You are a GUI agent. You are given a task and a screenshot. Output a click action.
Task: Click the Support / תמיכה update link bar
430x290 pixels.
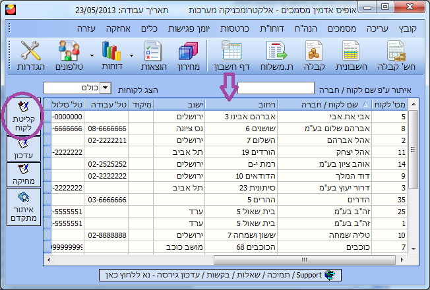(x=220, y=275)
